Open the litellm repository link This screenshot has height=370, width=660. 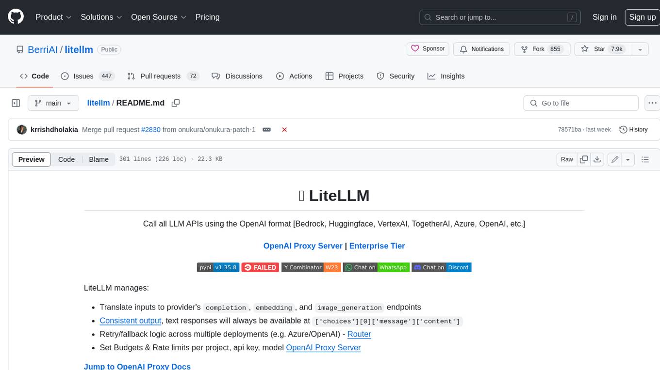tap(79, 49)
